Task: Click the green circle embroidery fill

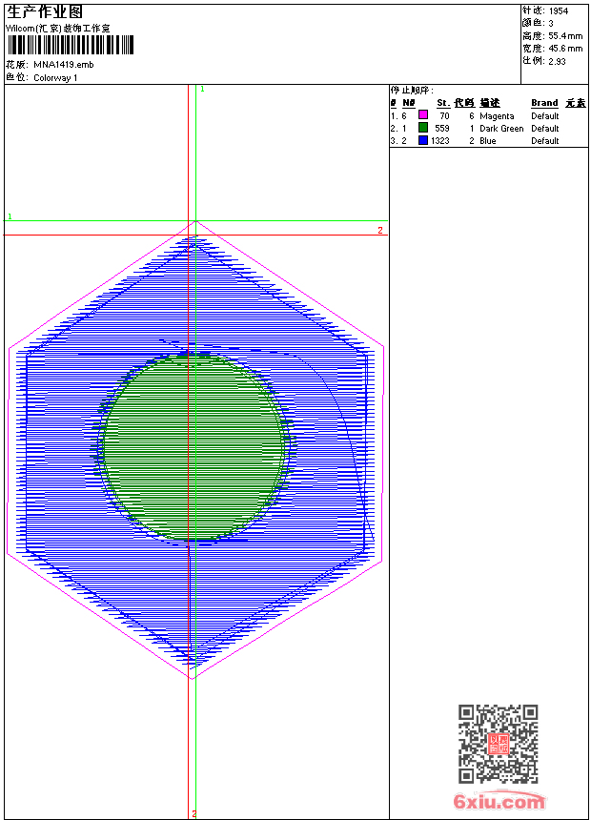Action: click(x=194, y=449)
